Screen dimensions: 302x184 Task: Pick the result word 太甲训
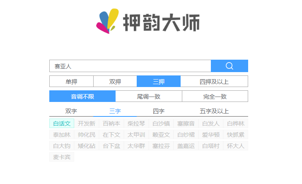136,135
